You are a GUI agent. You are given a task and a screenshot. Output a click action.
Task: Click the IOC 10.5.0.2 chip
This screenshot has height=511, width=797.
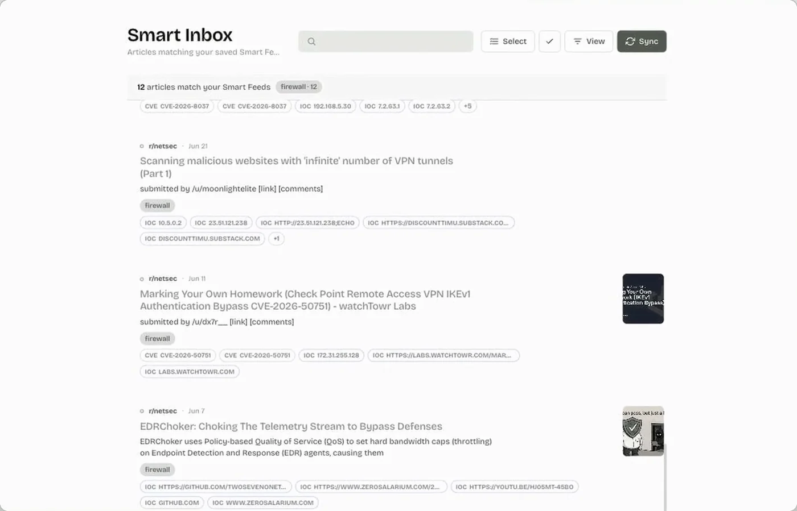[x=163, y=223]
